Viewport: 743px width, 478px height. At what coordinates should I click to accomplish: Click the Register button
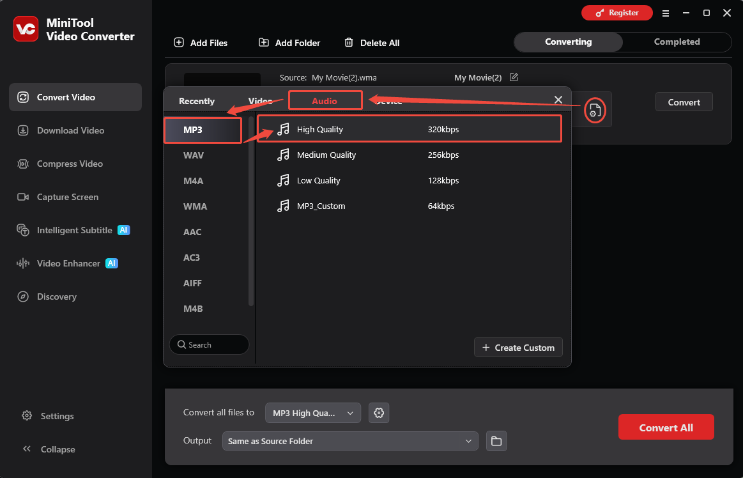617,13
